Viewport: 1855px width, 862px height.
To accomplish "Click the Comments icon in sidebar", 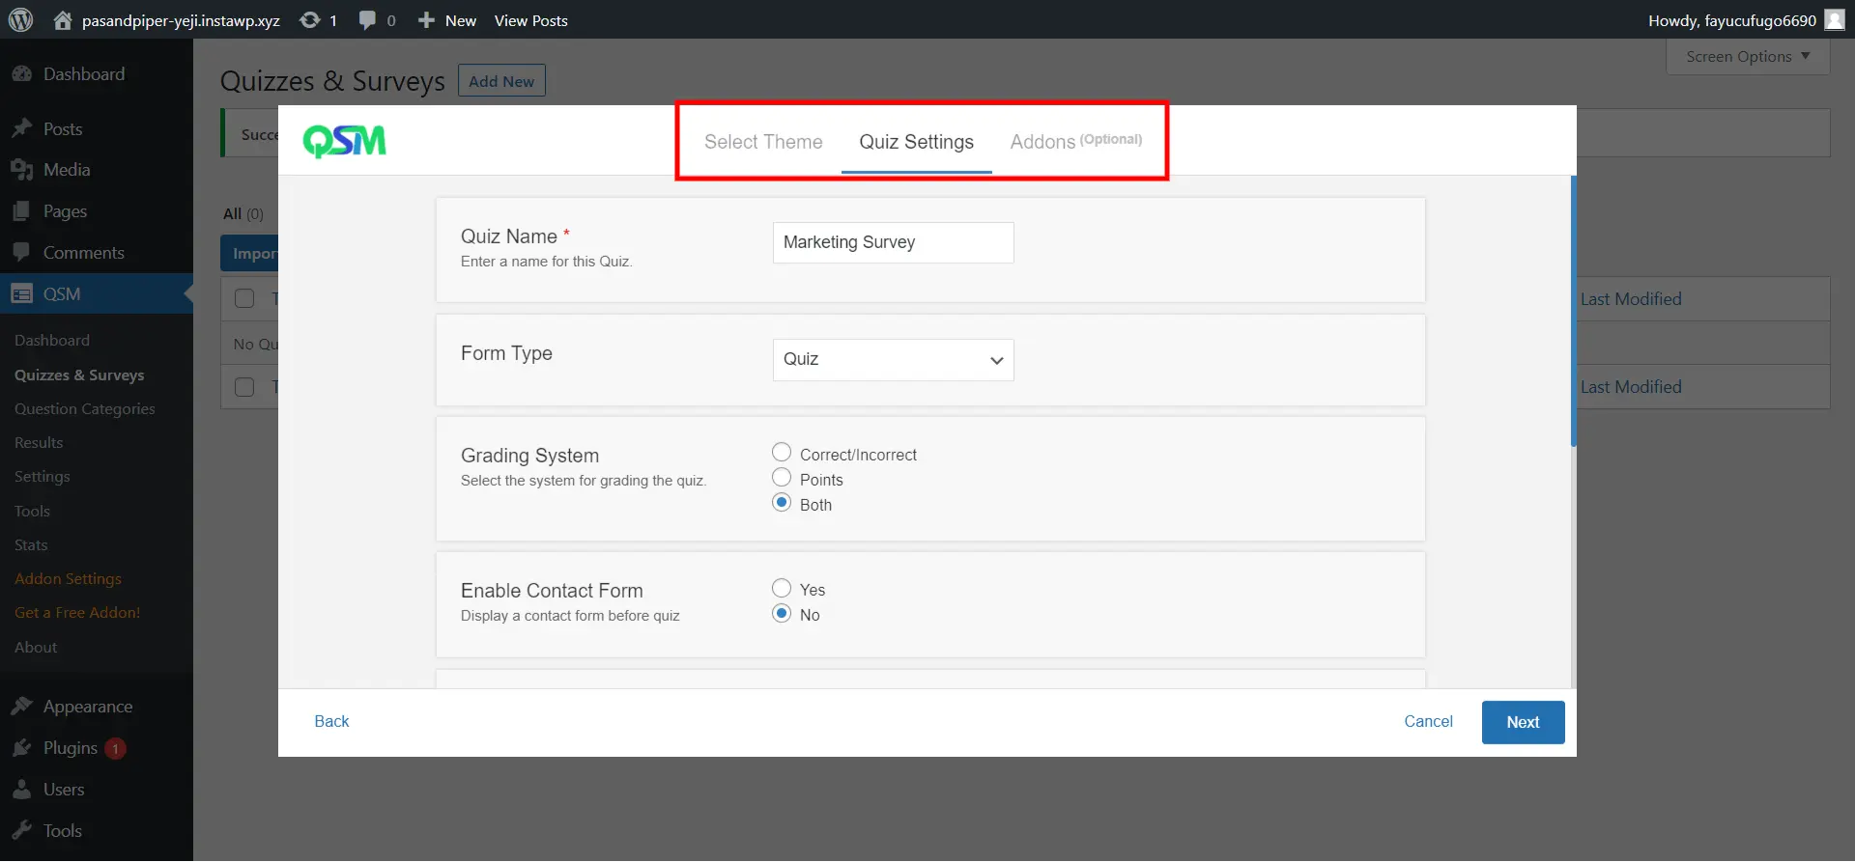I will (x=21, y=253).
